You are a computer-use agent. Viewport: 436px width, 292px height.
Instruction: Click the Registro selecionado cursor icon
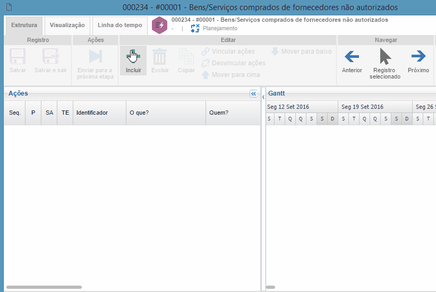pyautogui.click(x=385, y=56)
